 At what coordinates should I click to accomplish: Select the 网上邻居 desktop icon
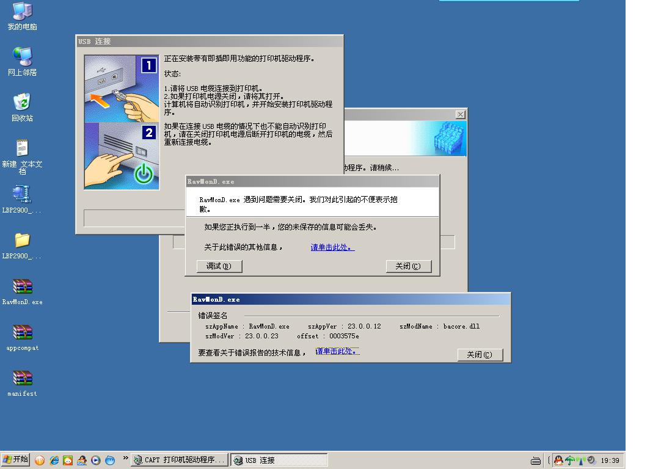23,61
